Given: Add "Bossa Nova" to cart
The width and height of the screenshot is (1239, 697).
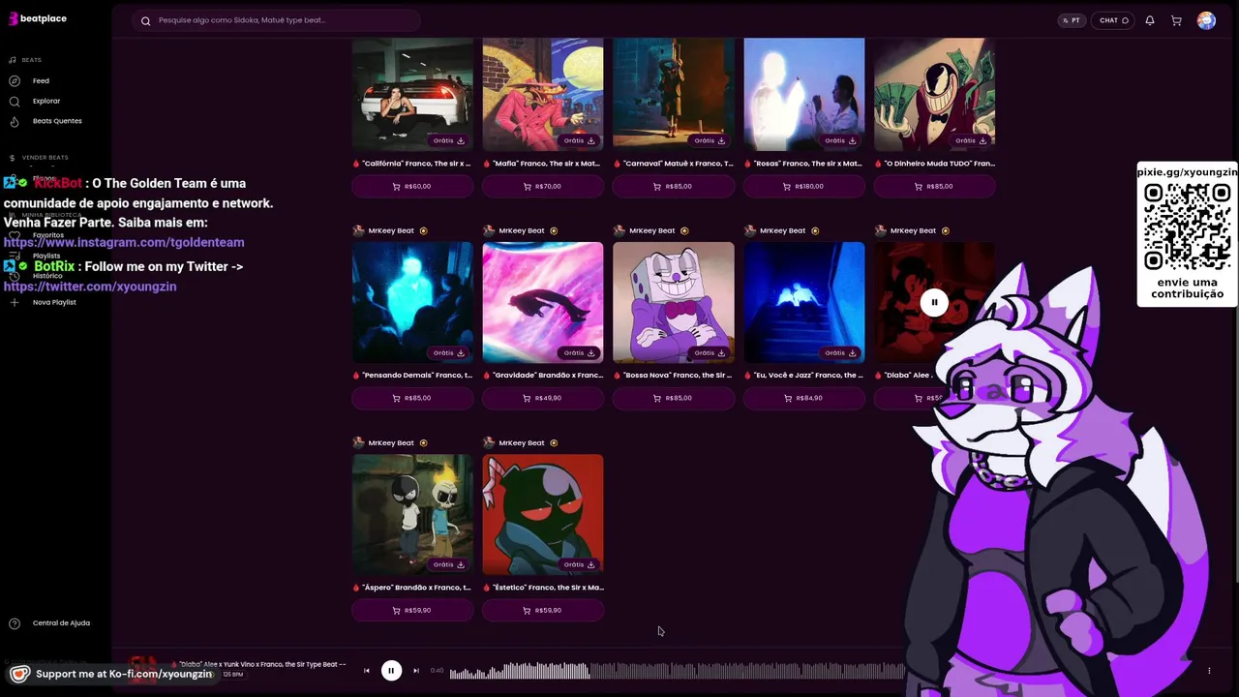Looking at the screenshot, I should pyautogui.click(x=674, y=398).
